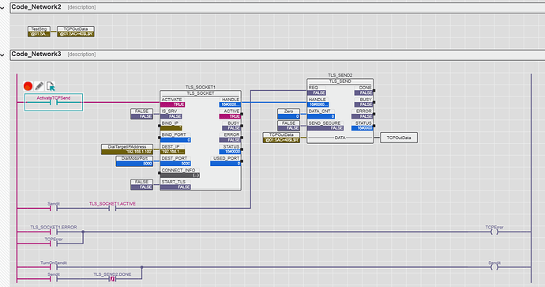Select the FALSE constant connected to IS_SRV
This screenshot has width=545, height=287.
(142, 114)
